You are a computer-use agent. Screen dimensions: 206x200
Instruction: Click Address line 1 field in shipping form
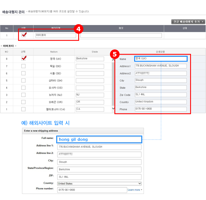99,147
